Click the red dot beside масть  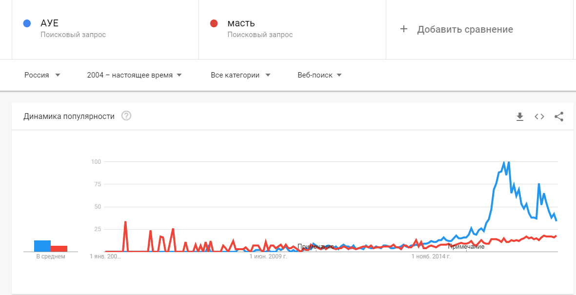coord(214,23)
